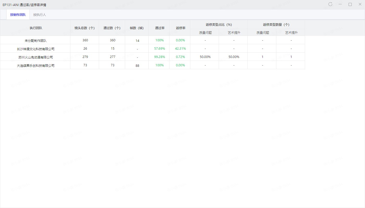
Task: Click 艺术提升 count 1 for 苏州火山兔
Action: (291, 57)
